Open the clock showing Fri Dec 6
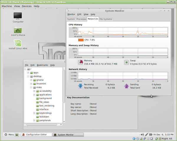The height and width of the screenshot is (141, 177). [163, 135]
